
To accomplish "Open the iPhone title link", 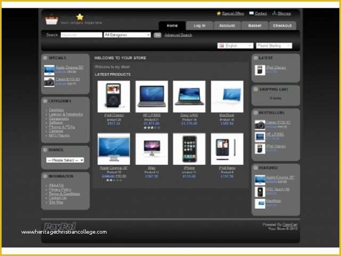I will (x=189, y=168).
